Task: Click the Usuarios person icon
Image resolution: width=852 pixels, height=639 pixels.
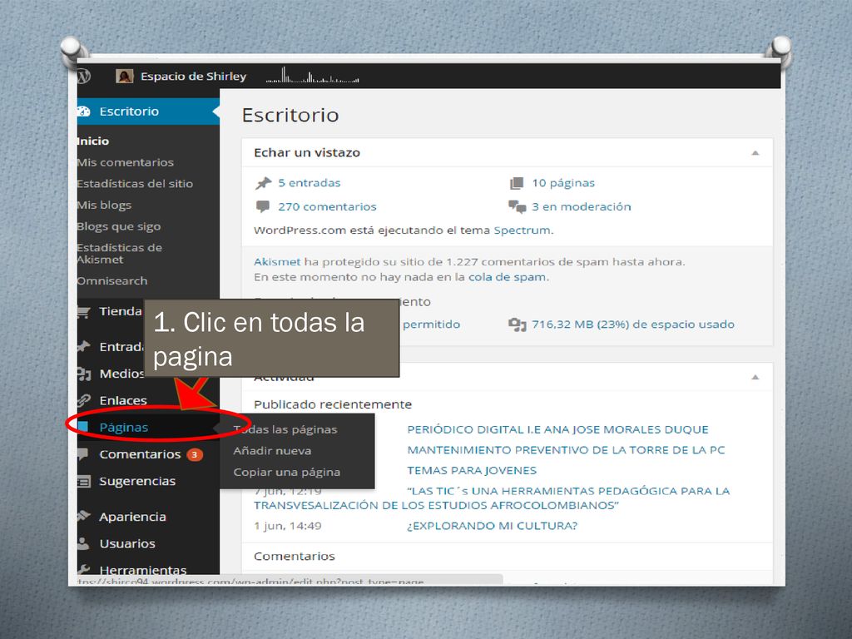Action: (x=83, y=543)
